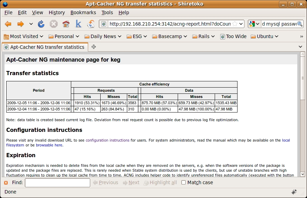Follow the configuration instructions link
Image resolution: width=307 pixels, height=198 pixels.
tap(108, 140)
